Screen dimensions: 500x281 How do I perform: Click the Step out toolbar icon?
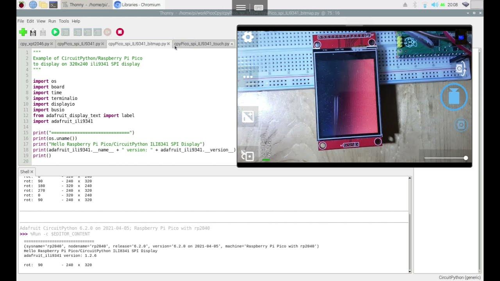[97, 32]
